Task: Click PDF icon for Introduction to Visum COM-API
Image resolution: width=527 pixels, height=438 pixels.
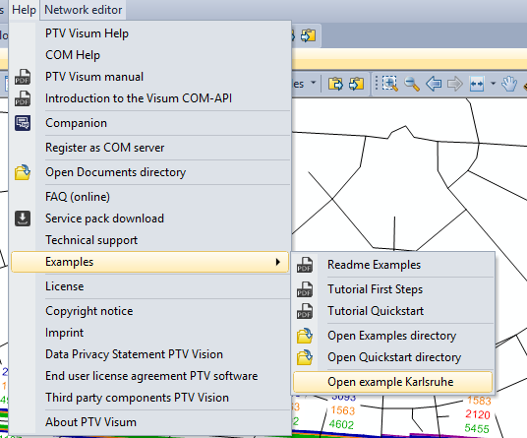Action: click(23, 98)
